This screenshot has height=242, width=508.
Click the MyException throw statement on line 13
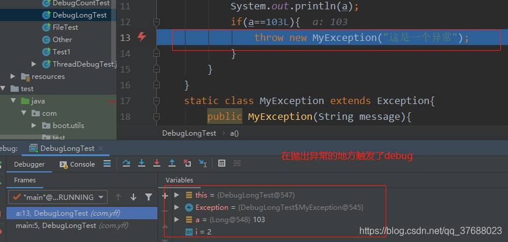[361, 37]
